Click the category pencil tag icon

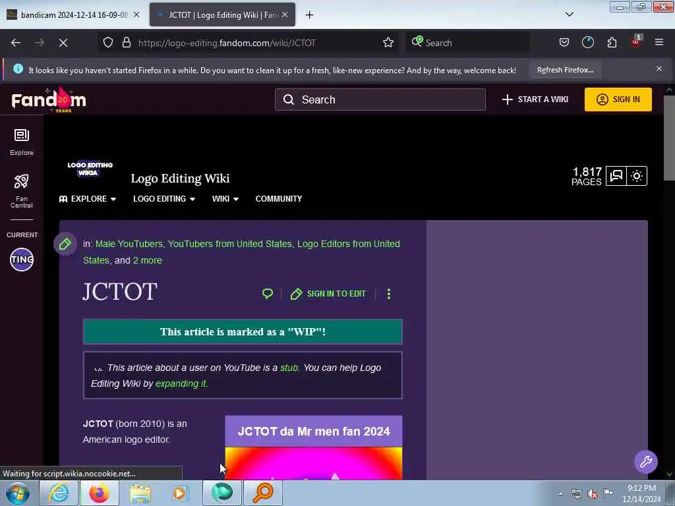point(65,244)
